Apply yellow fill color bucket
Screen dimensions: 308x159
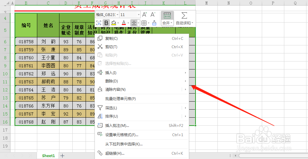tap(113, 23)
